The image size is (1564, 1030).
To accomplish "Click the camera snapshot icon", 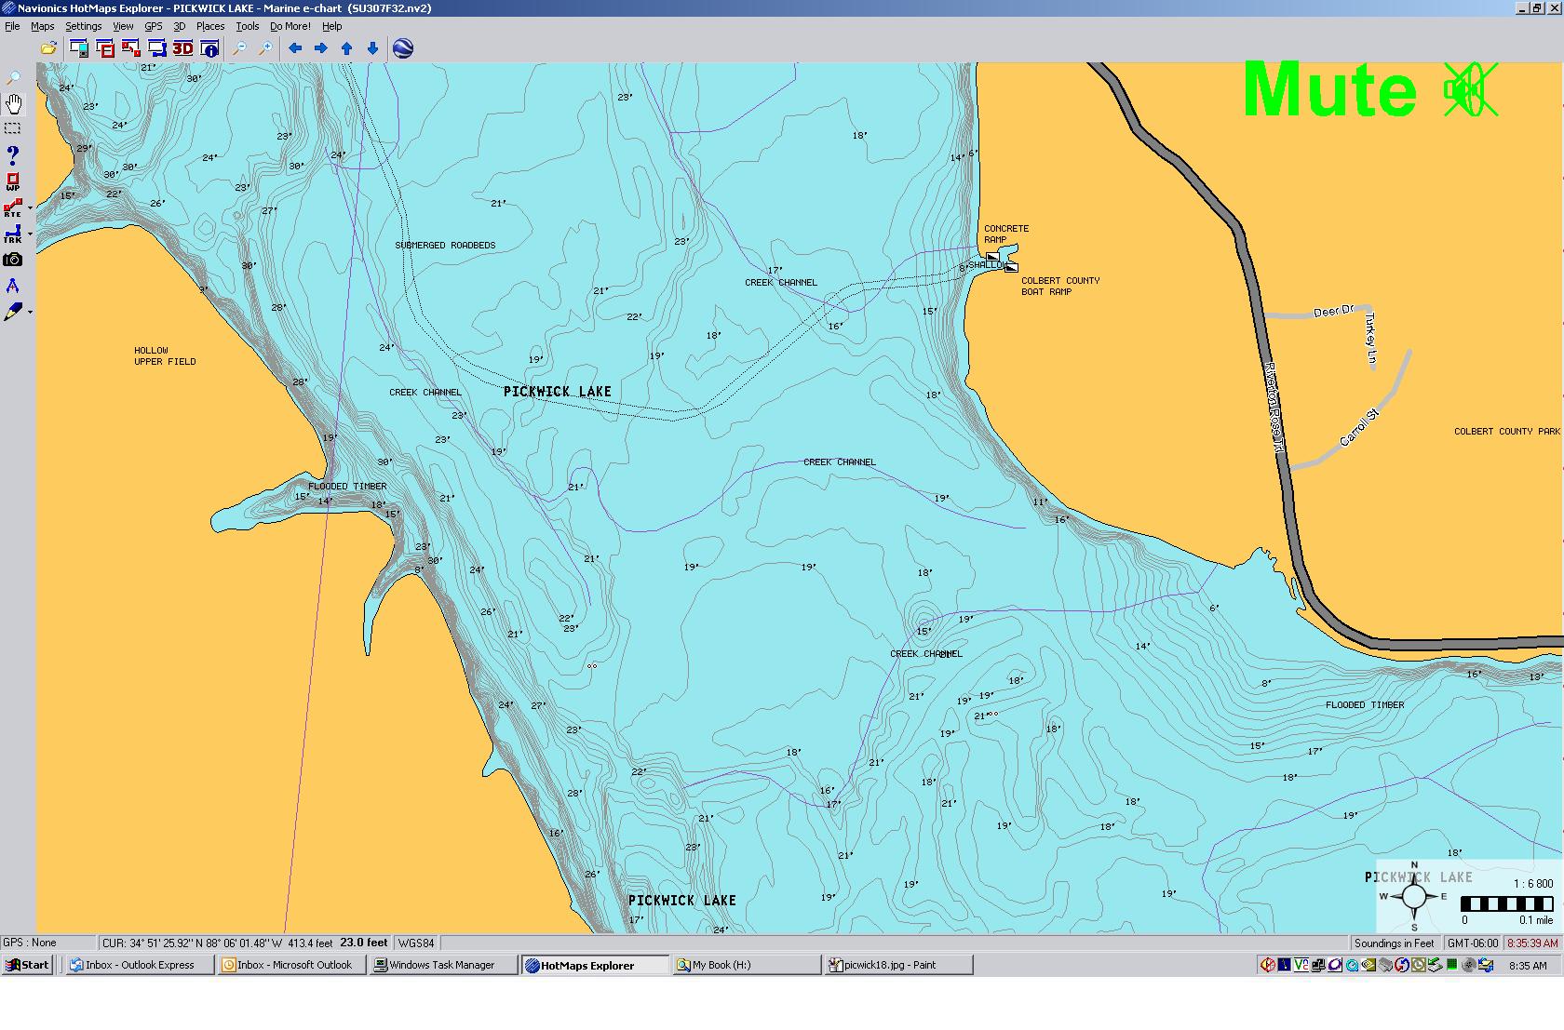I will [13, 260].
